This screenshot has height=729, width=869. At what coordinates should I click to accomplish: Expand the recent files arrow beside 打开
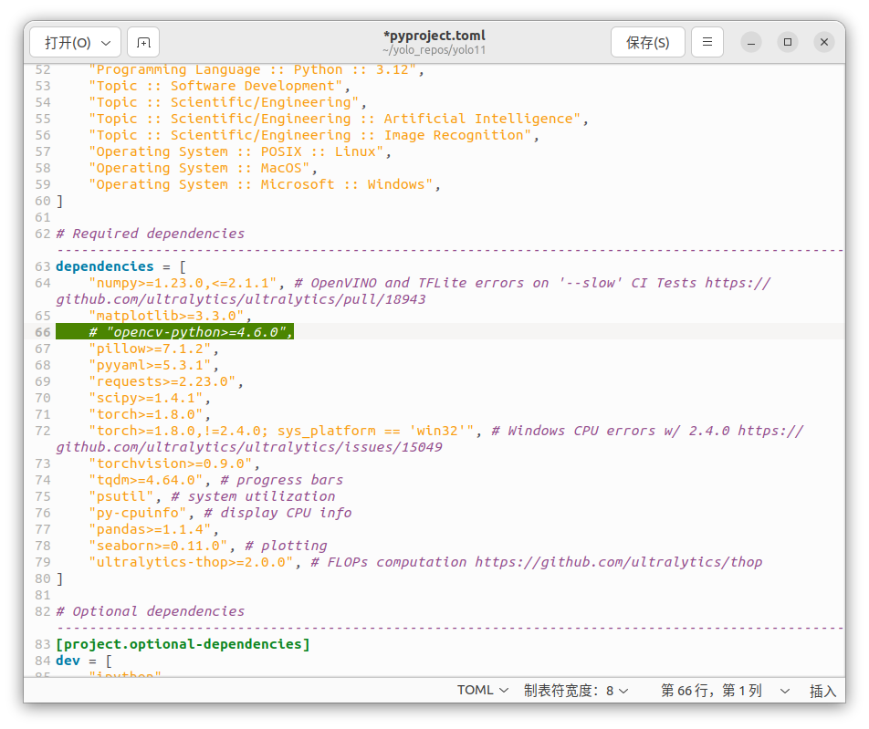(107, 43)
